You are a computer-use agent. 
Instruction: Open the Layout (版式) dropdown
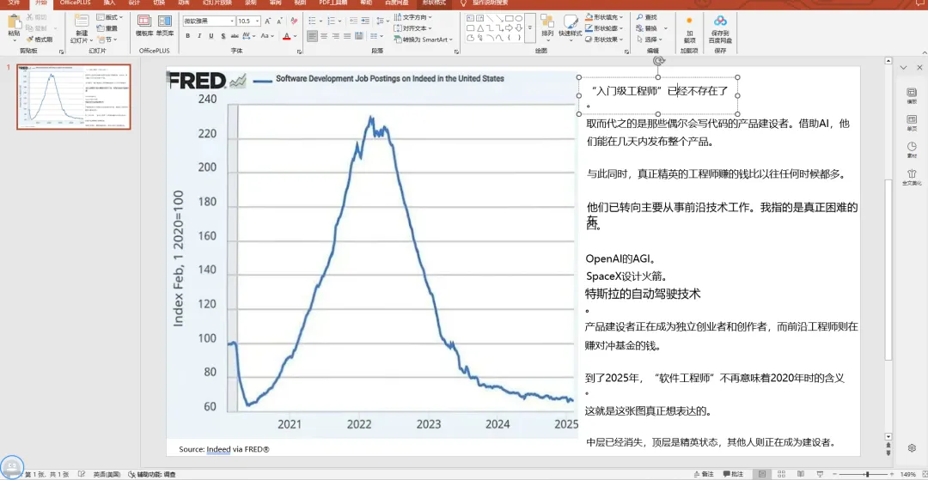pyautogui.click(x=109, y=17)
